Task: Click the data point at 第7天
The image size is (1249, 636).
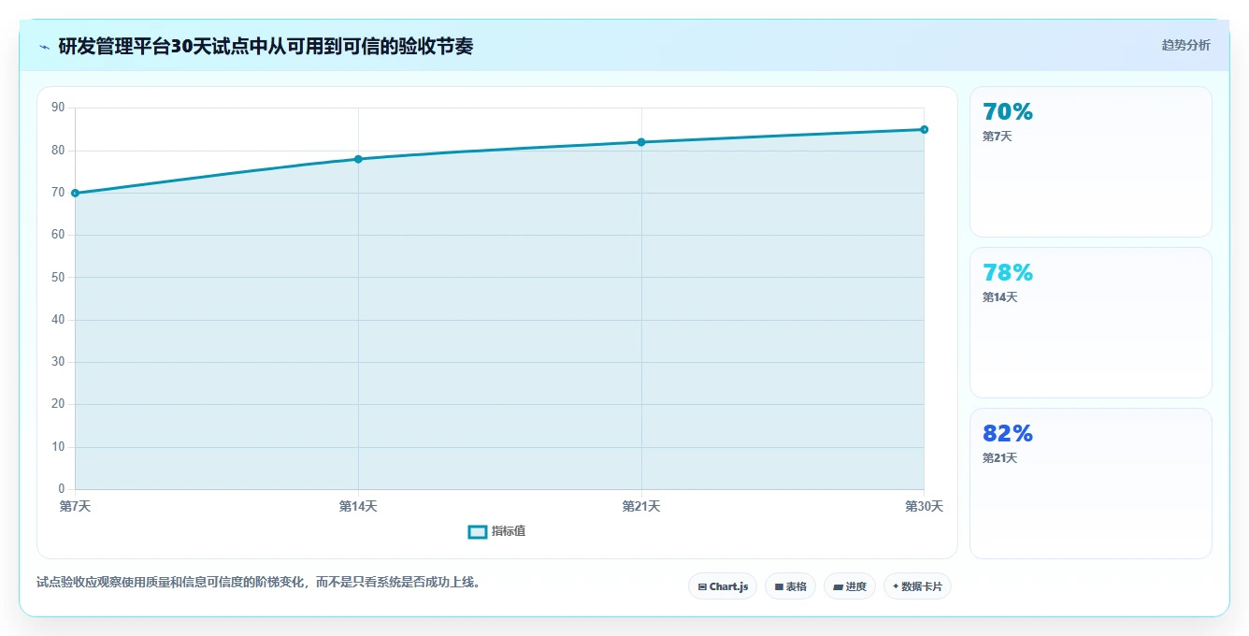Action: (x=75, y=193)
